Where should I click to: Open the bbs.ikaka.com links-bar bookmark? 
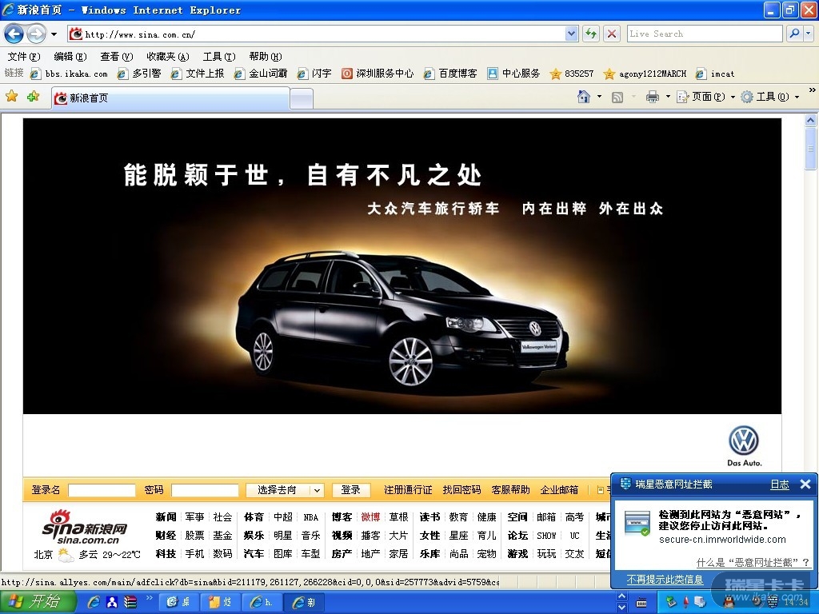(x=70, y=74)
